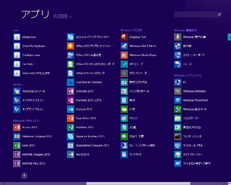
Task: Launch Windows PowerShell icon
Action: (178, 100)
